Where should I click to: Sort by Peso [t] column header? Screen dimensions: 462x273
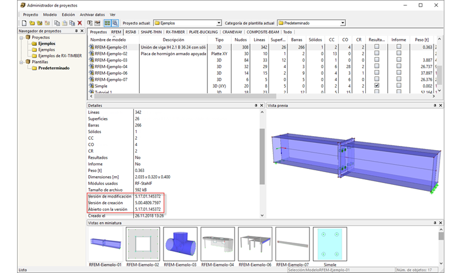click(421, 40)
